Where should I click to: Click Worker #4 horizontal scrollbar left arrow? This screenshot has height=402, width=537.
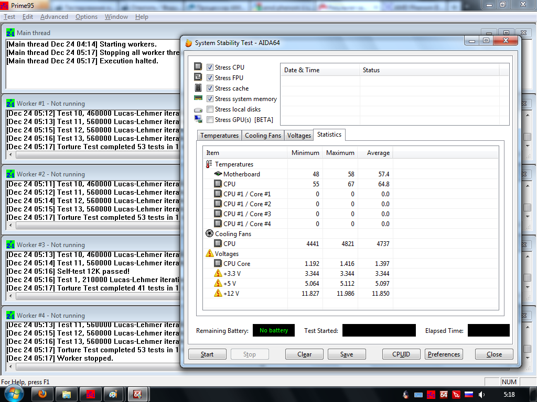pos(10,367)
